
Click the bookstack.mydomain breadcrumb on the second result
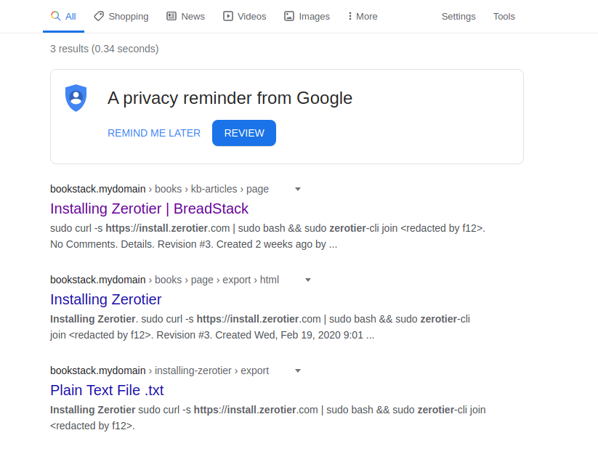tap(97, 279)
